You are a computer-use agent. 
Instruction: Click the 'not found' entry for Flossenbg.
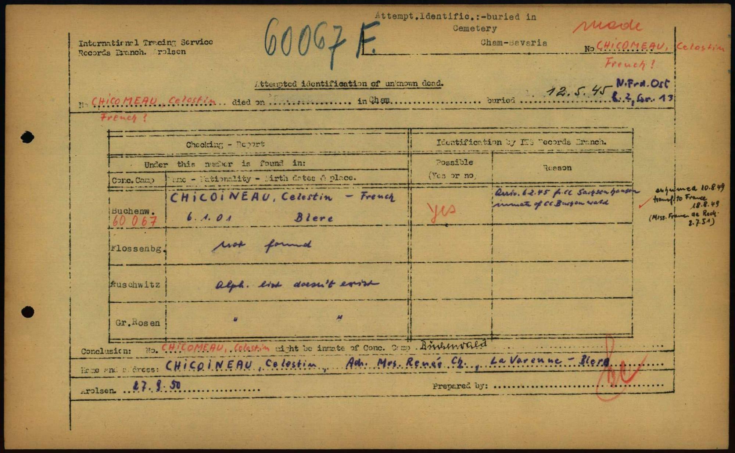tap(262, 245)
